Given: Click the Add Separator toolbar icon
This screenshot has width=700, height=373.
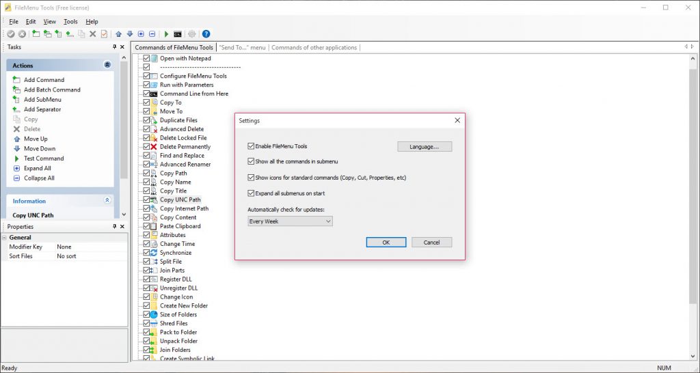Looking at the screenshot, I should pyautogui.click(x=70, y=34).
